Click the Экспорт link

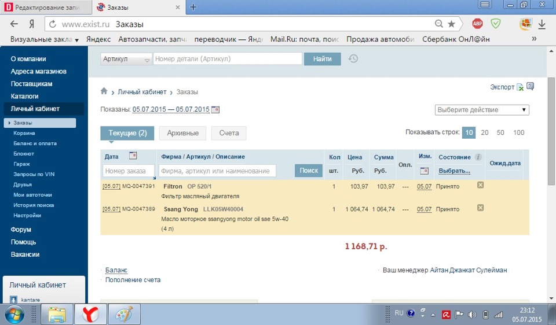pos(502,87)
